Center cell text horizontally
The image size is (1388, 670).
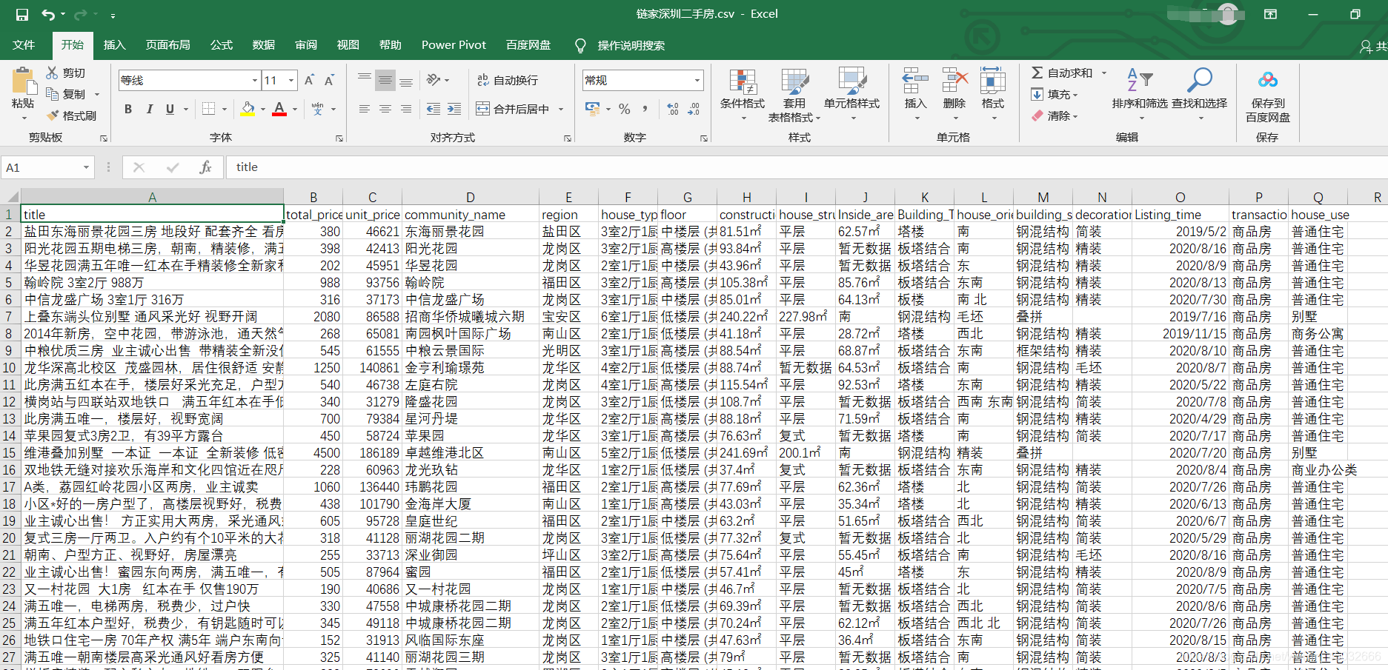pyautogui.click(x=385, y=109)
